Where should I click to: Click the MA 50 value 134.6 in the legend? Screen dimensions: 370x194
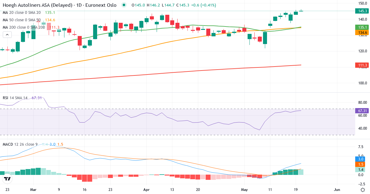tap(50, 20)
